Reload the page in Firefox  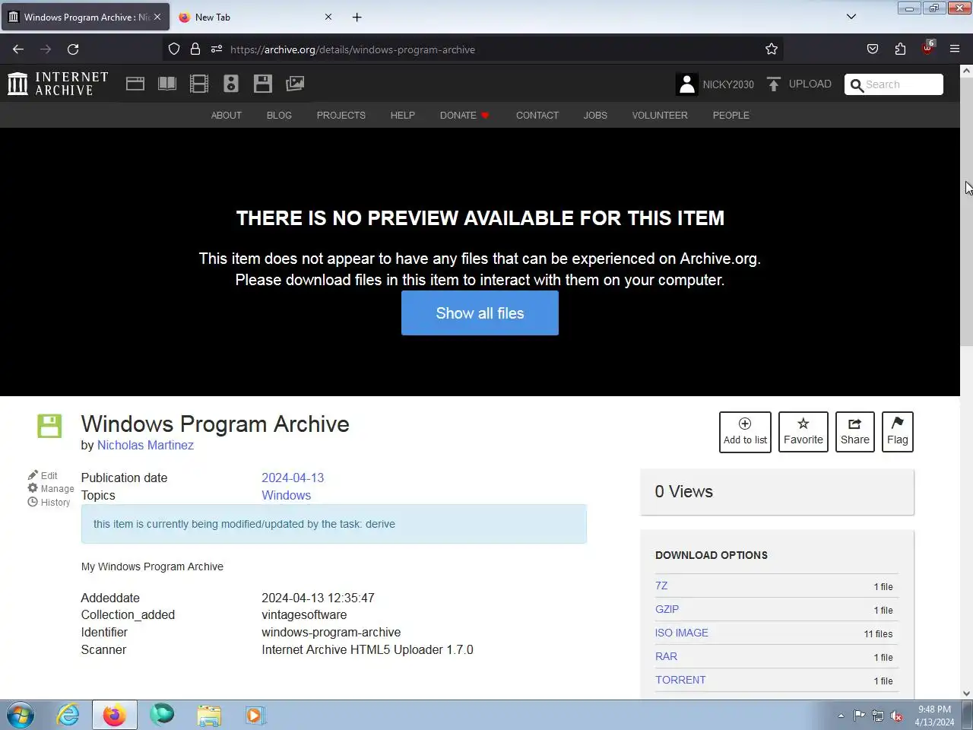tap(73, 49)
